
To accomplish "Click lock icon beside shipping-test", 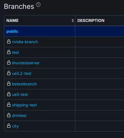I will [x=9, y=105].
